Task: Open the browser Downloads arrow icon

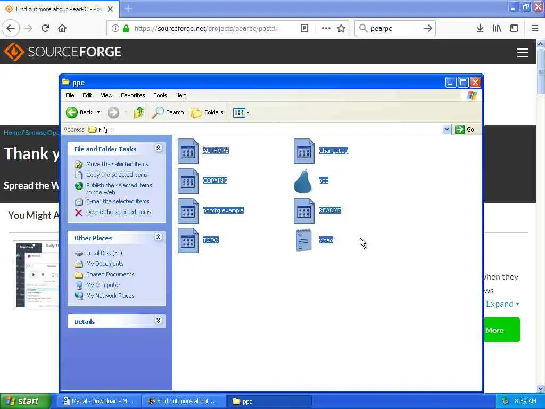Action: click(x=480, y=28)
